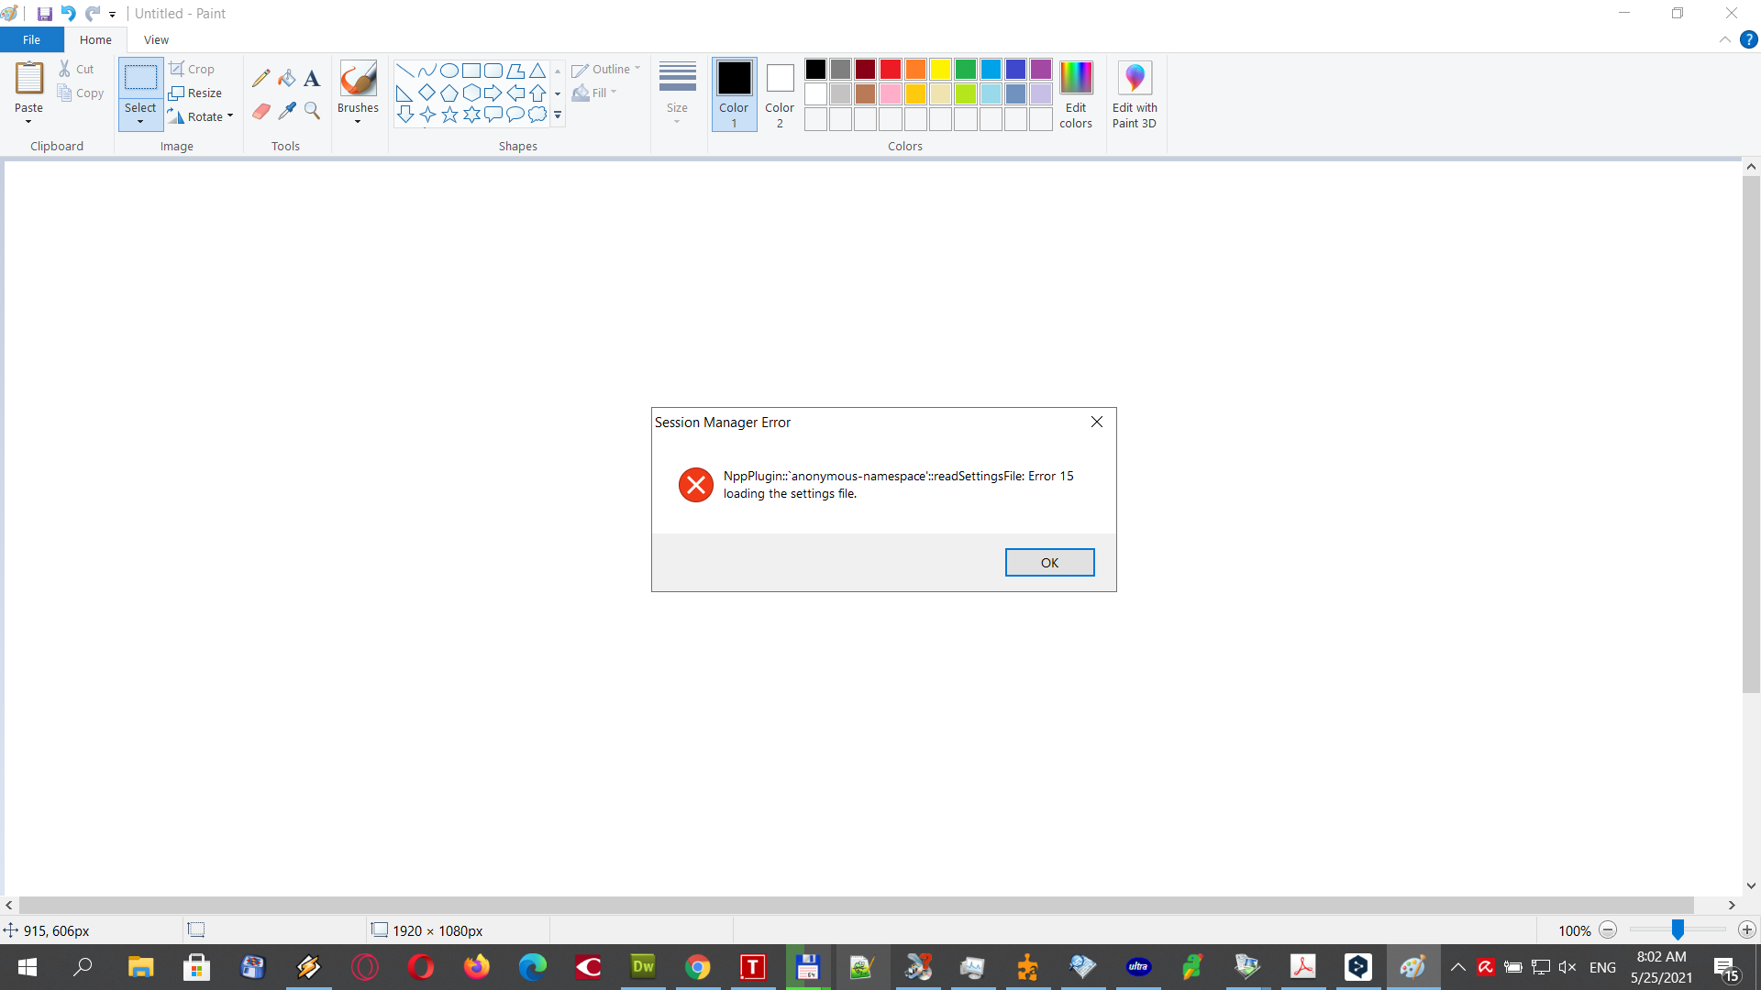The image size is (1761, 990).
Task: Pick the green color swatch
Action: [x=965, y=69]
